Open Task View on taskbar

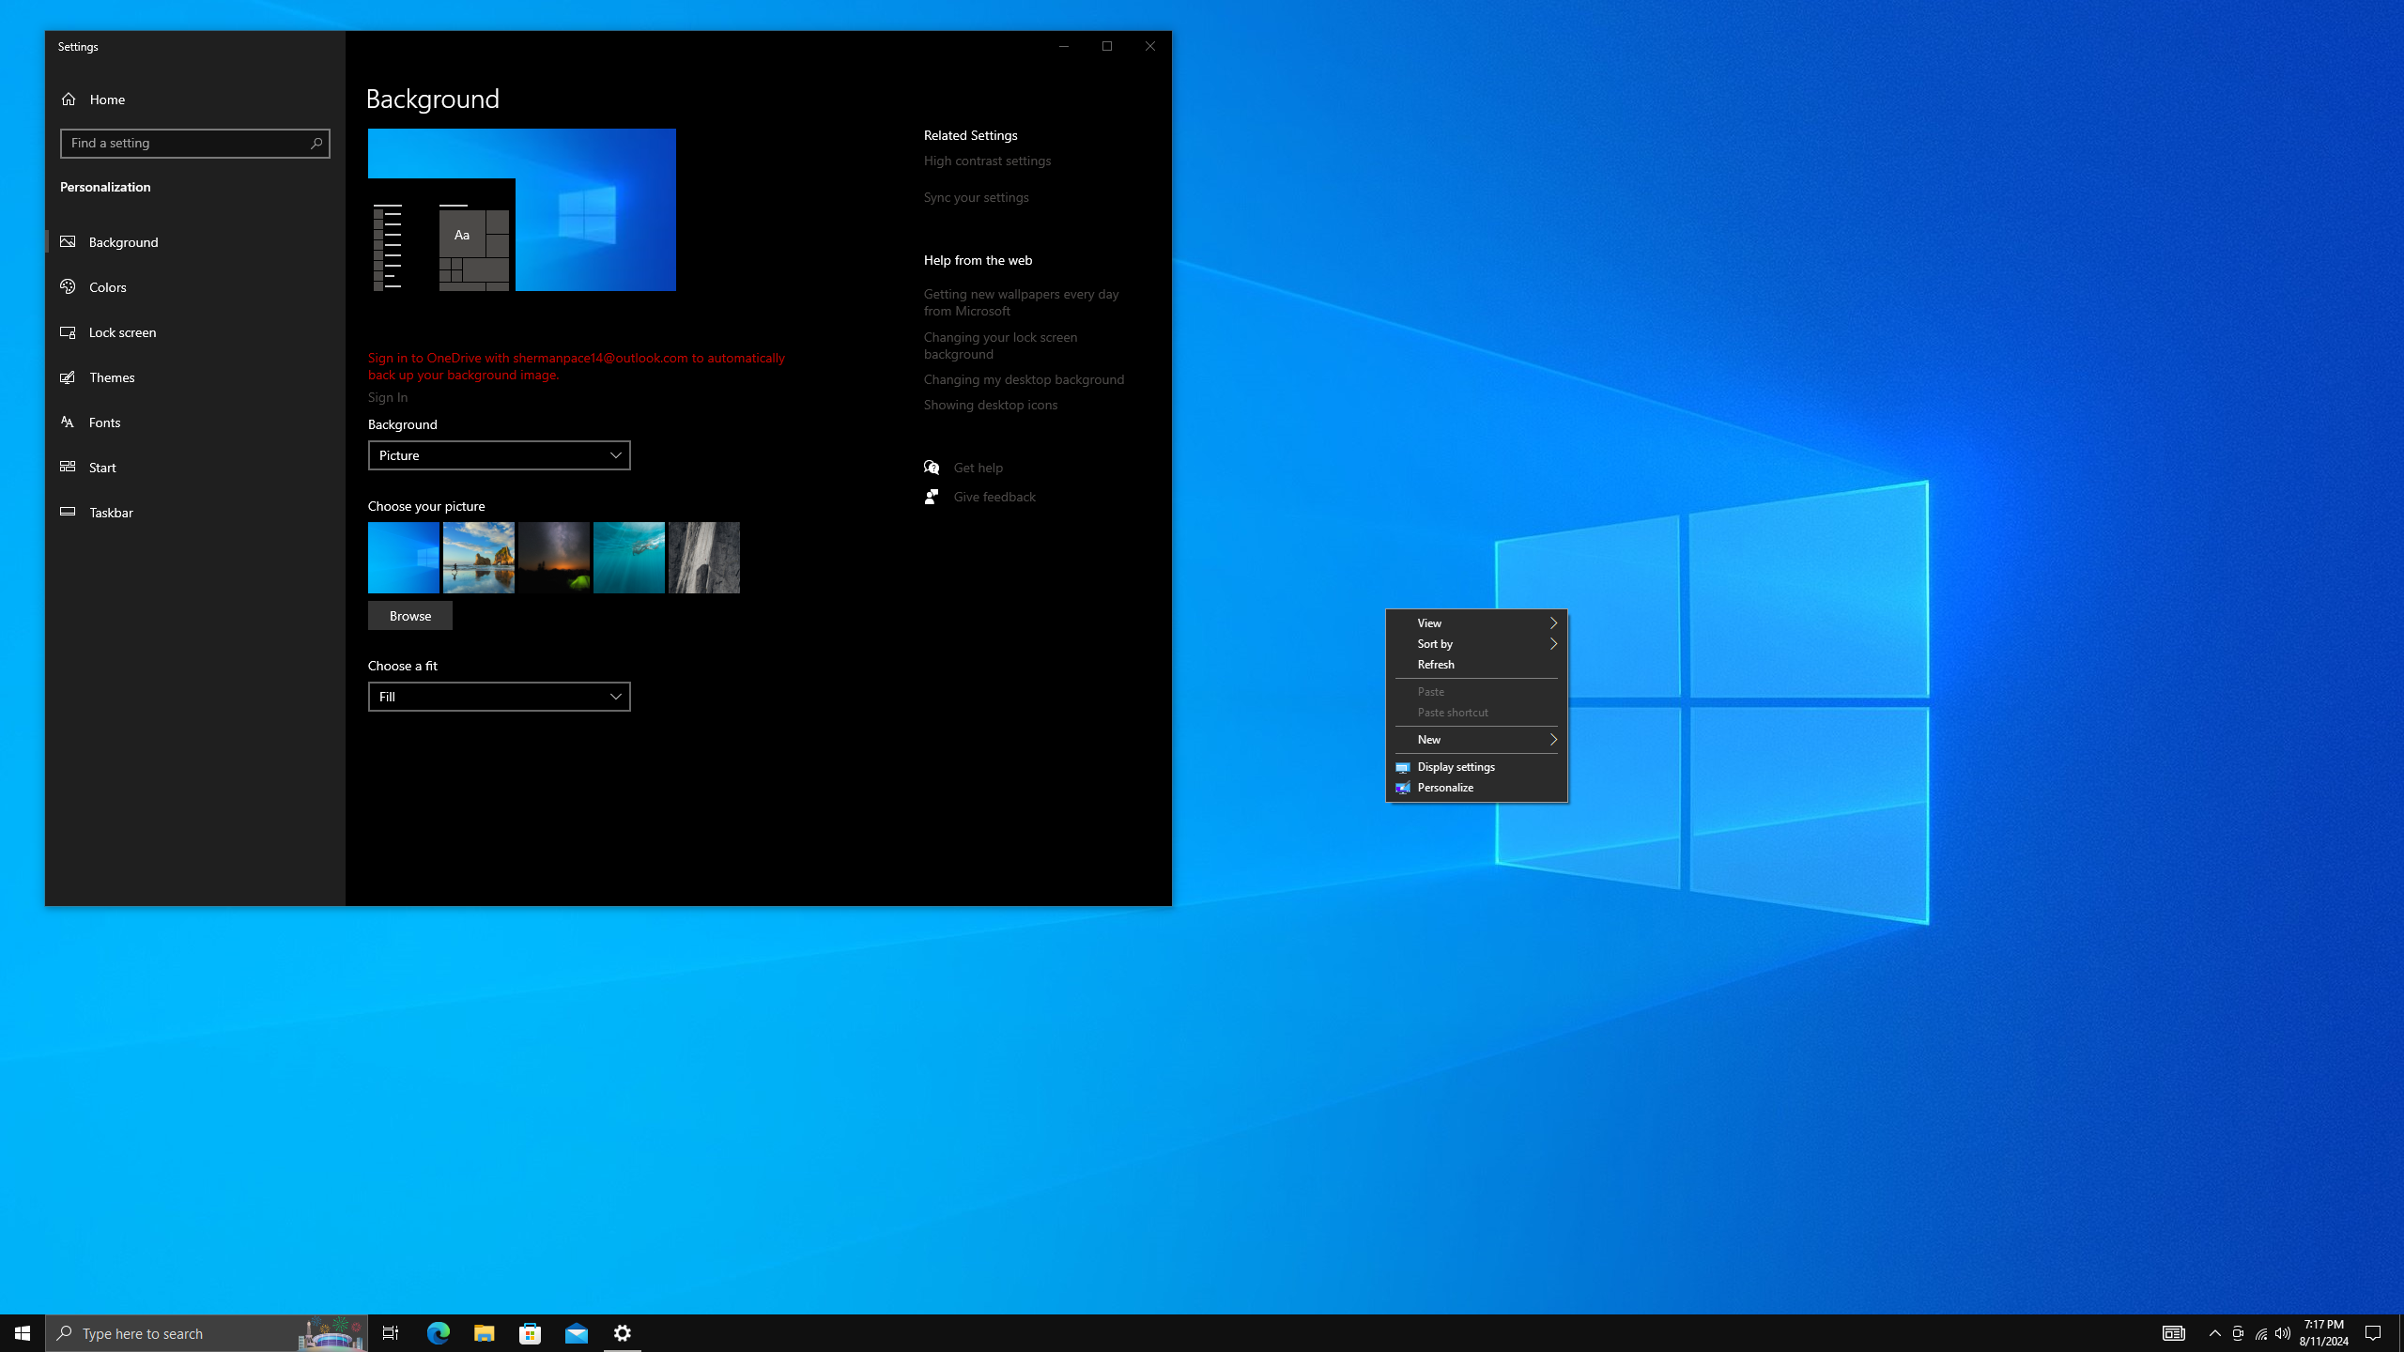click(x=391, y=1332)
